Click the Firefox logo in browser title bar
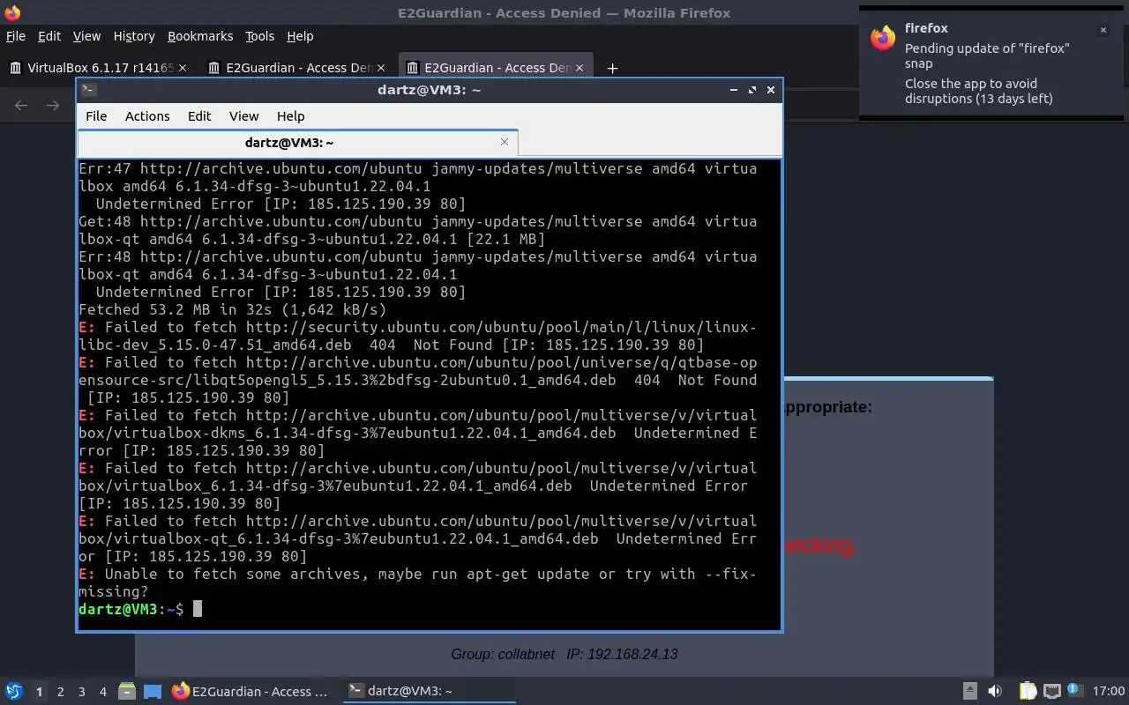Screen dimensions: 1129x705 point(12,12)
